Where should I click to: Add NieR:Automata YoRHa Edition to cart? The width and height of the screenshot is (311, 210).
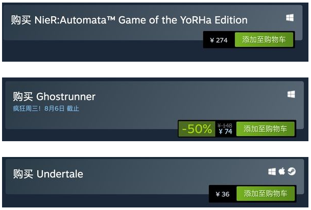(264, 40)
